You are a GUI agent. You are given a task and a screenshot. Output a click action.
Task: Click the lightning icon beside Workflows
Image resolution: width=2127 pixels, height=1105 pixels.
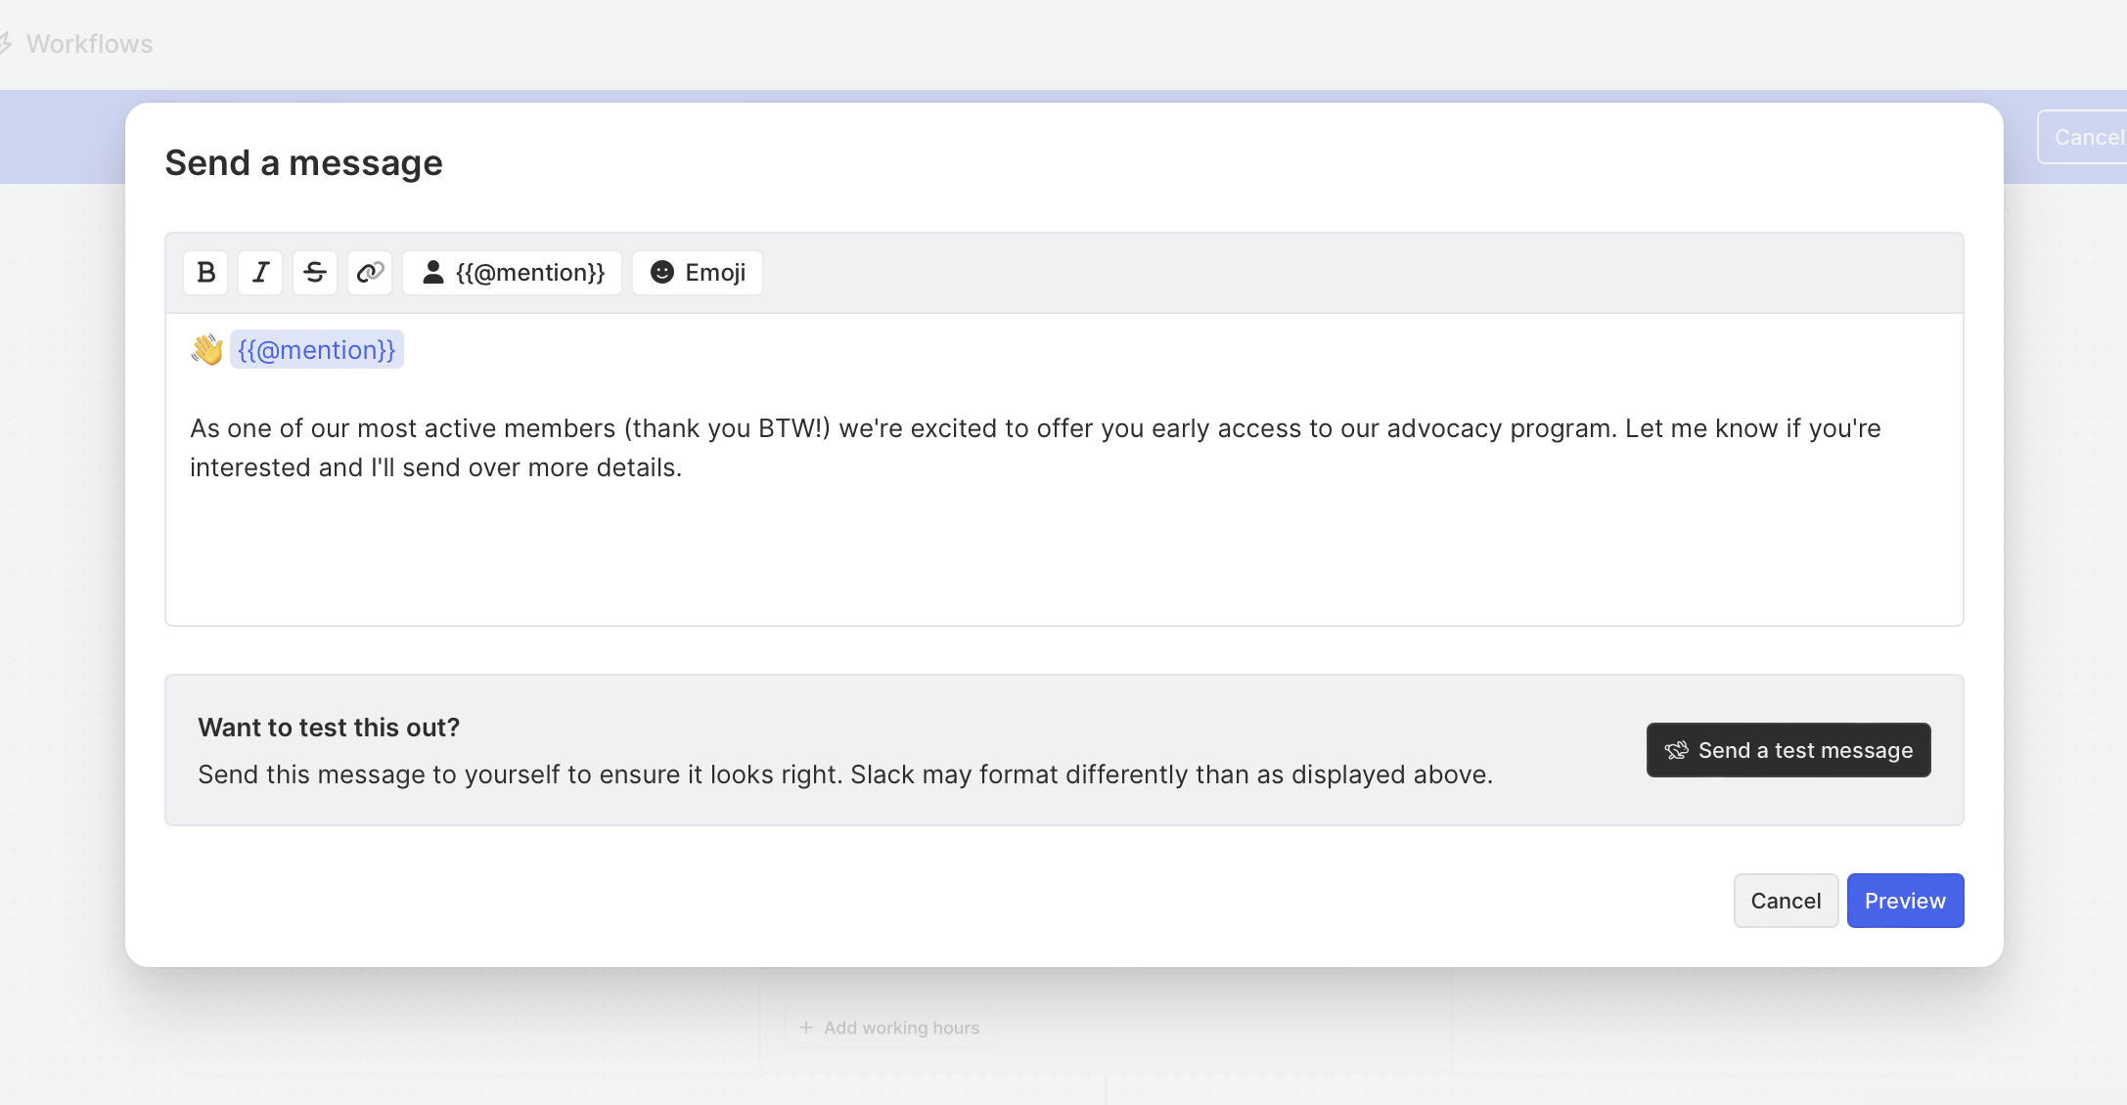pos(5,43)
